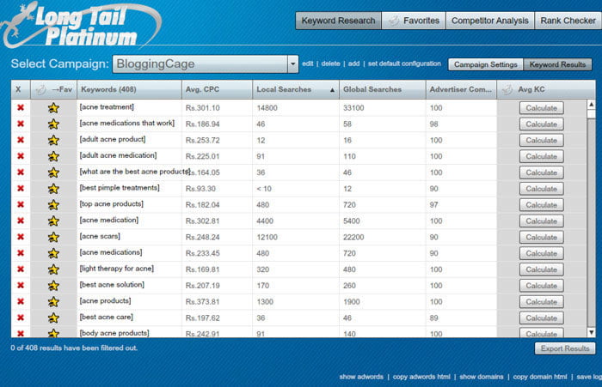Click the Favorites star icon in top navigation
This screenshot has height=387, width=602.
click(394, 21)
